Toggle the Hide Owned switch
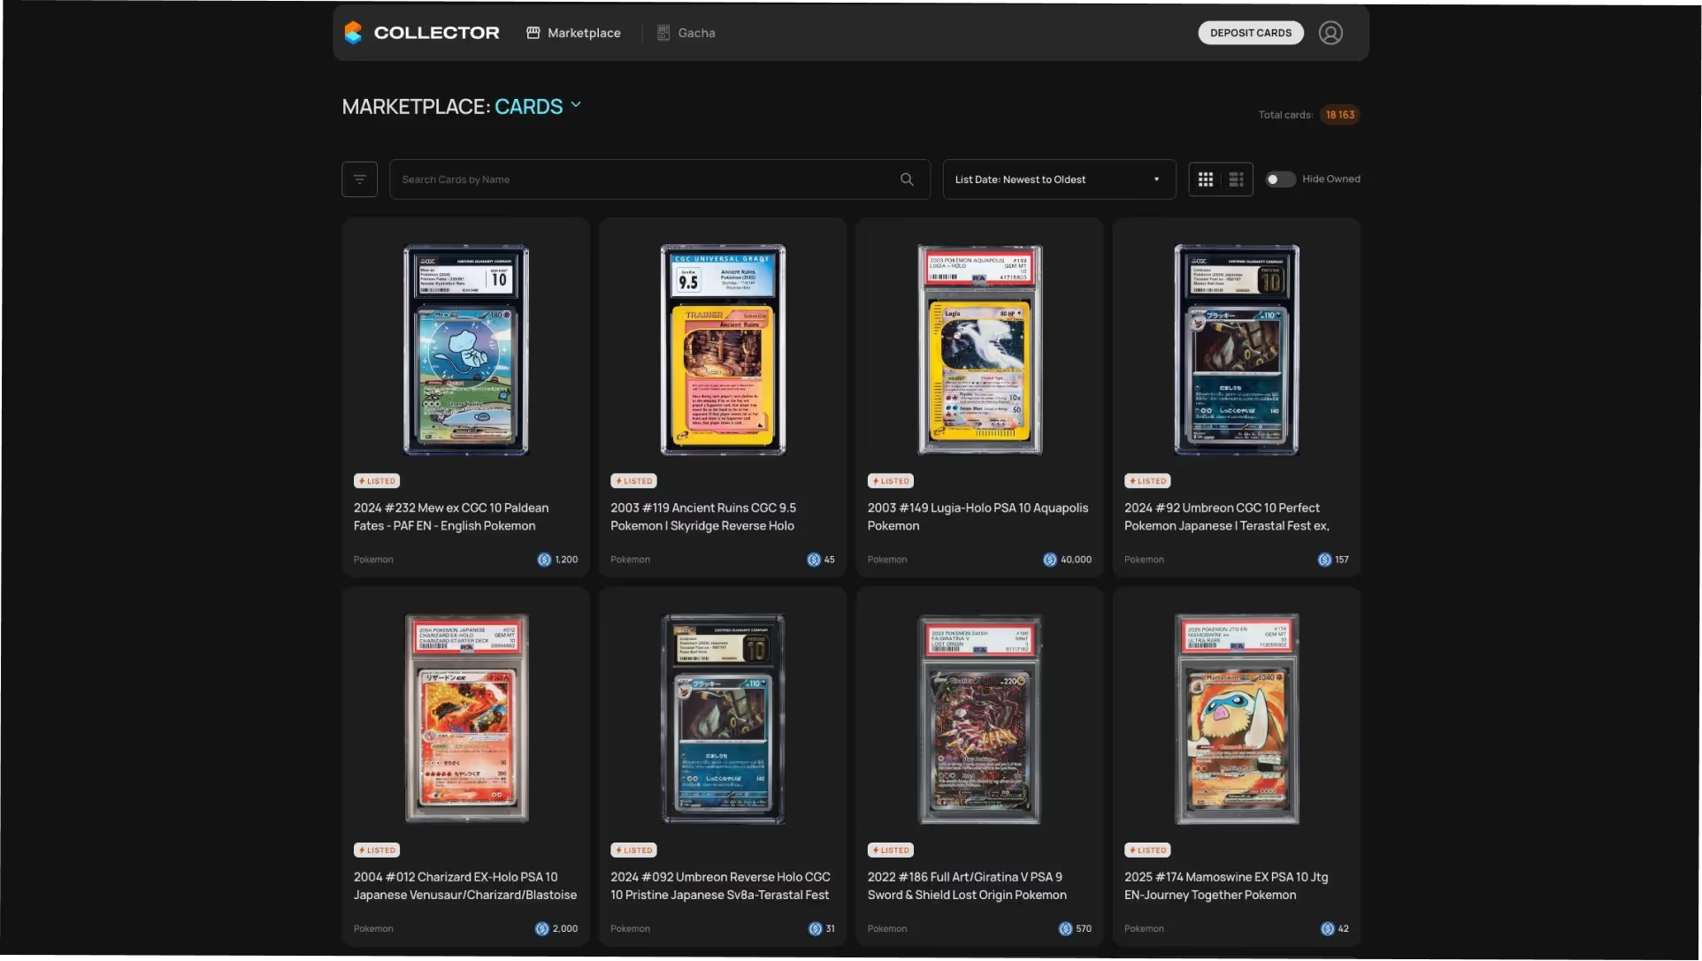The width and height of the screenshot is (1702, 961). [1279, 179]
